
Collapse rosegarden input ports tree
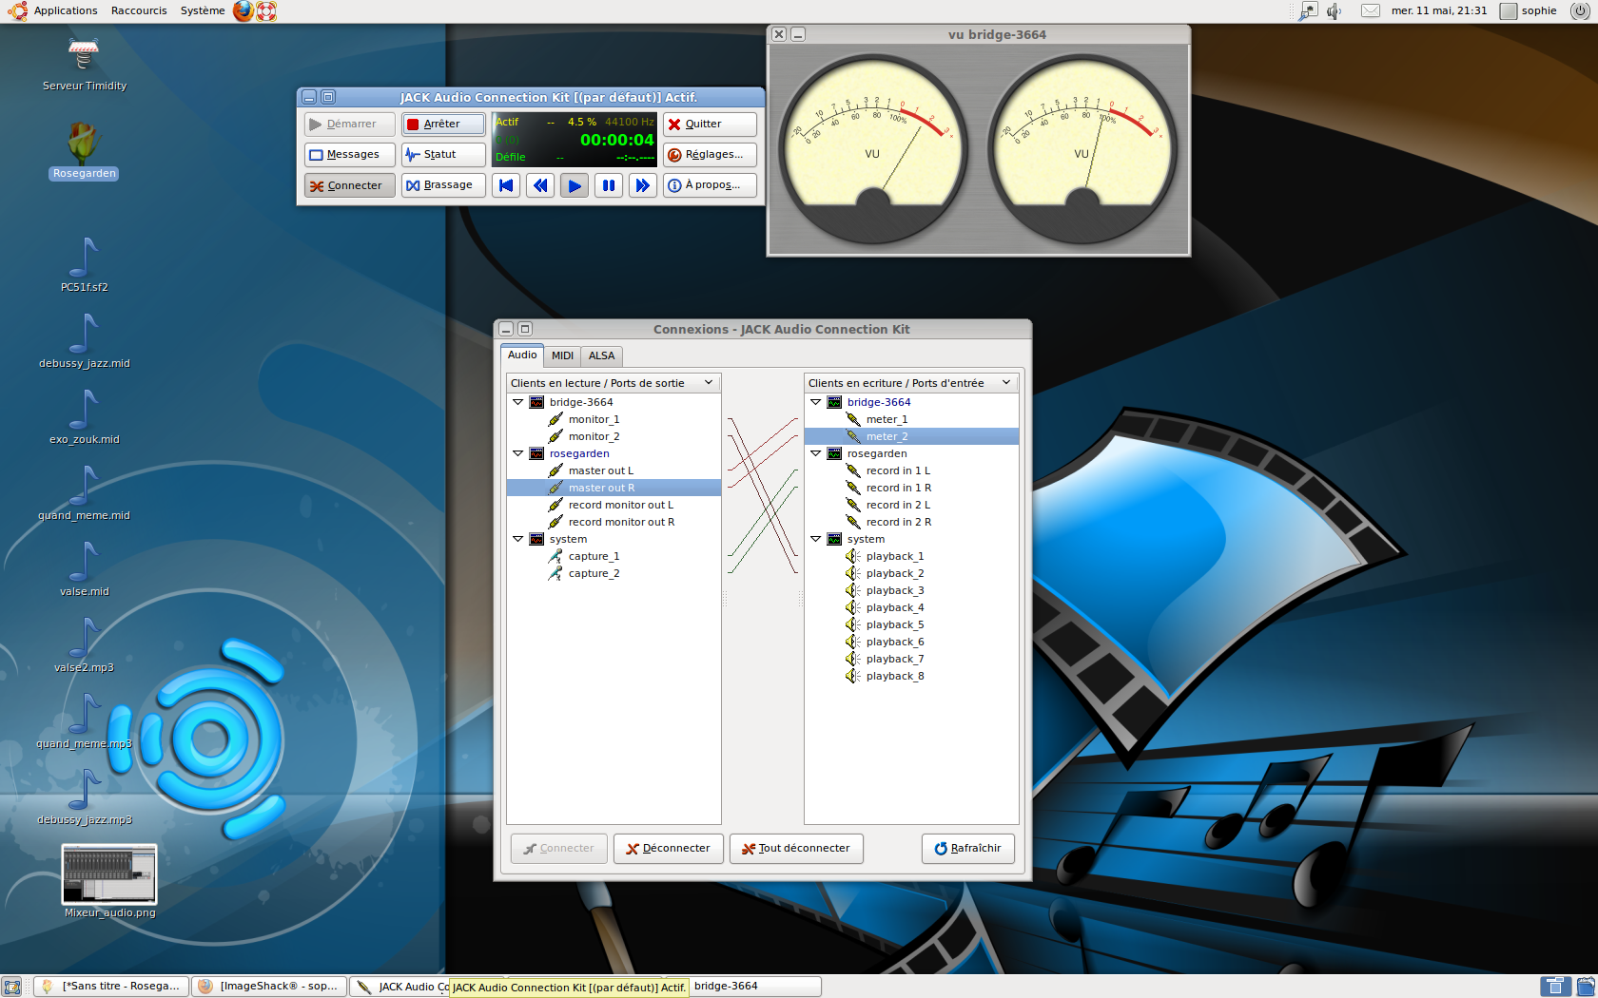[816, 453]
